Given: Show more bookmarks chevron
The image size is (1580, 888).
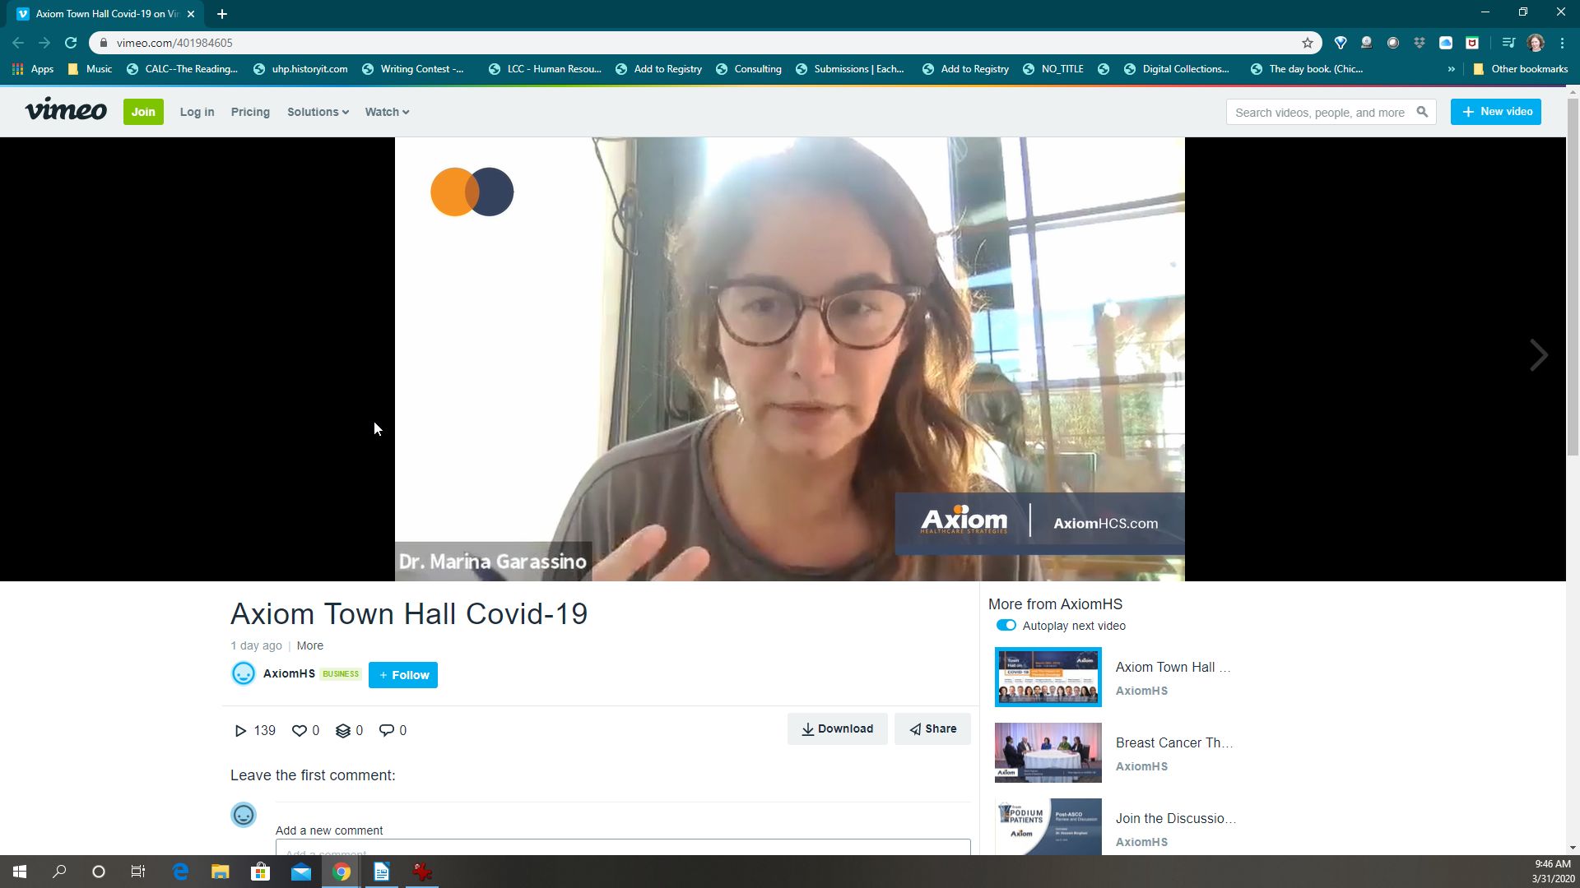Looking at the screenshot, I should 1451,69.
